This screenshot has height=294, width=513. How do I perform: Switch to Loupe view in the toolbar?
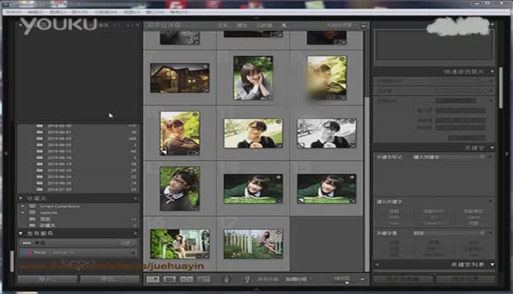coord(169,279)
